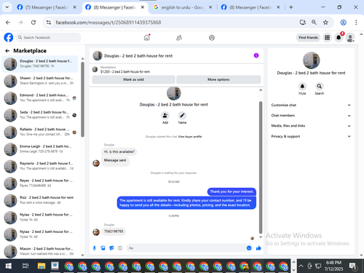
Task: Click the 7042196765 phone number message
Action: tap(114, 232)
